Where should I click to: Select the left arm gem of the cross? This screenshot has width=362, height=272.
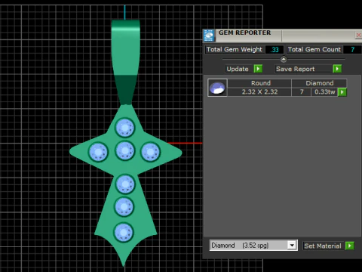(x=98, y=152)
